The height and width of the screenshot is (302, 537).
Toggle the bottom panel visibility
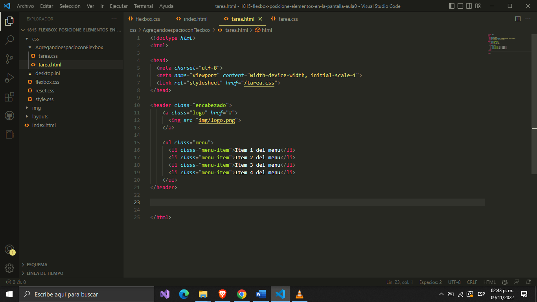tap(460, 6)
